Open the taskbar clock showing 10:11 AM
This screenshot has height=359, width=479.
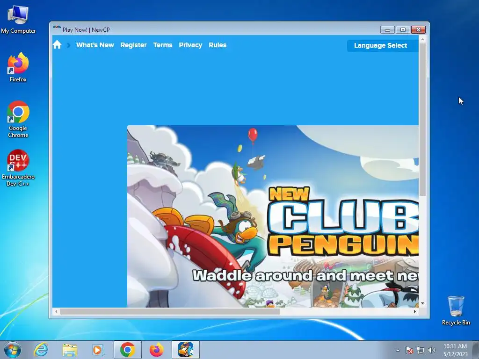pos(455,350)
